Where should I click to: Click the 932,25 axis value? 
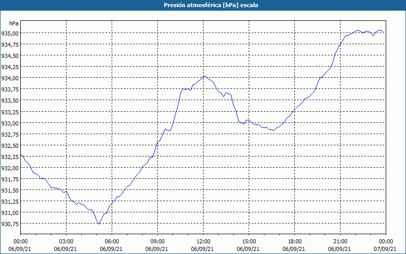pyautogui.click(x=10, y=156)
